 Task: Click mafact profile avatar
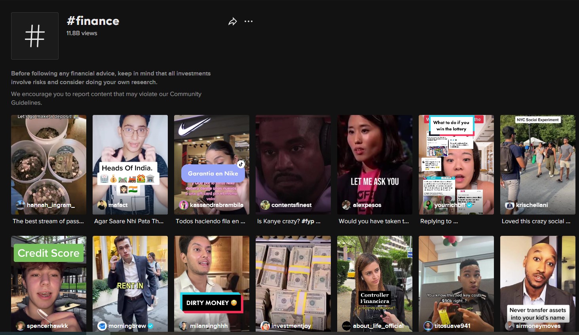[x=102, y=205]
